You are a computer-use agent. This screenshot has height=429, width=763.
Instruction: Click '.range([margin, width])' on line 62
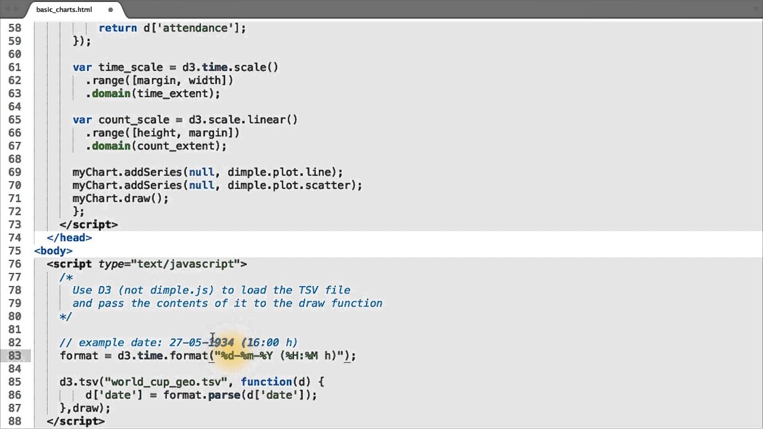[x=159, y=80]
